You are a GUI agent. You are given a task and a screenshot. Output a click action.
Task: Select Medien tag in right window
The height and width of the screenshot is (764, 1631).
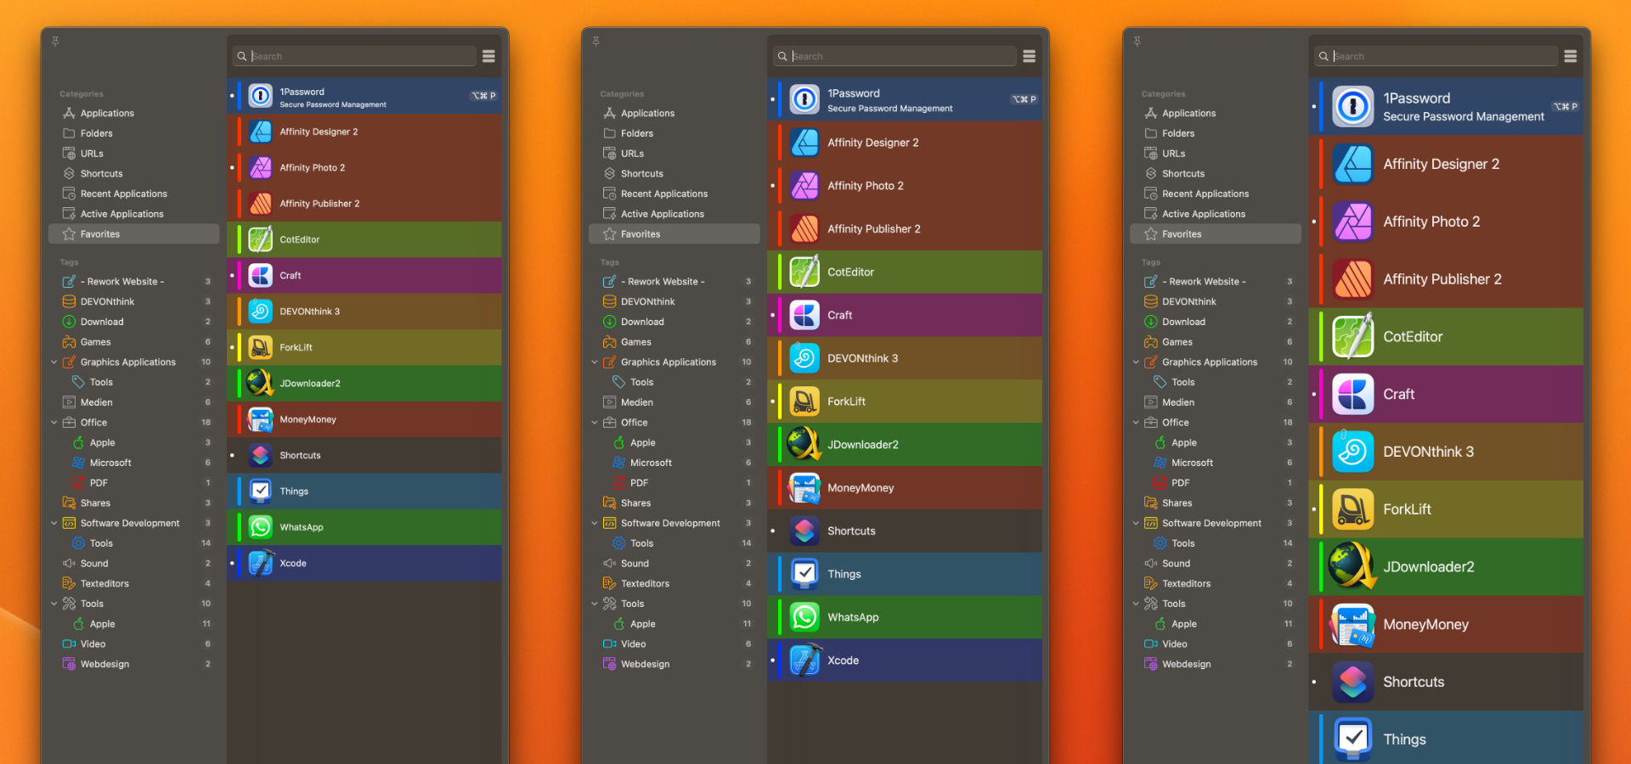pos(1215,402)
